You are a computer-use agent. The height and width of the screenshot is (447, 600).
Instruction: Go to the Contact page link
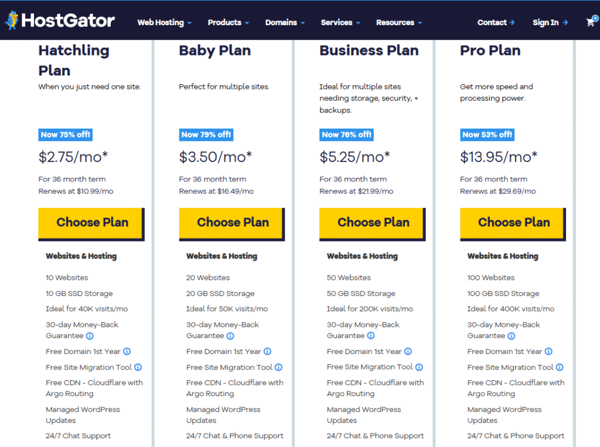point(496,23)
